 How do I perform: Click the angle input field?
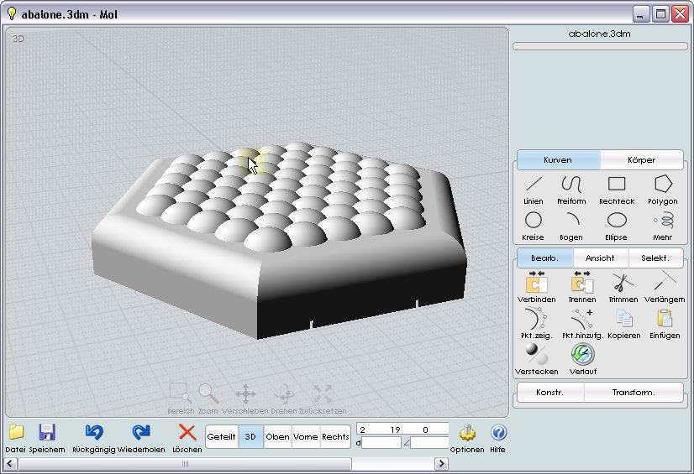pos(429,443)
